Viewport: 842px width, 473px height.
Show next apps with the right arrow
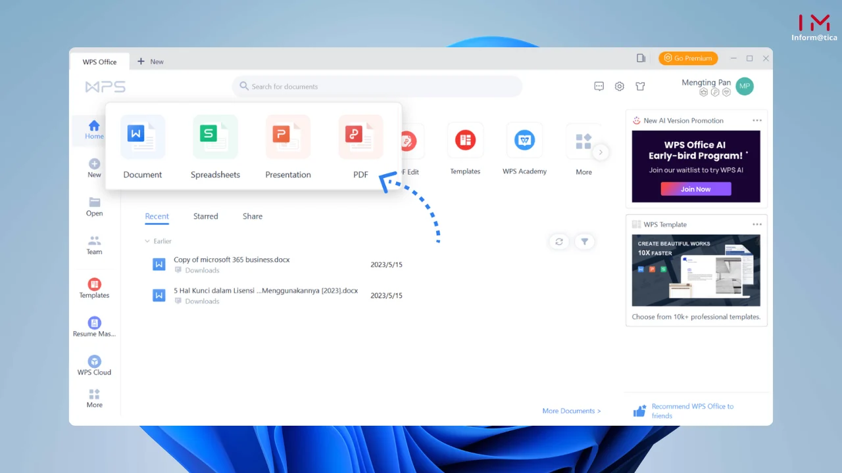click(x=600, y=152)
